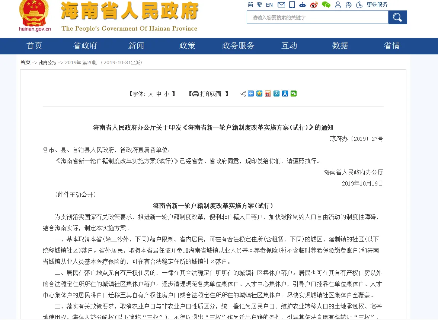This screenshot has height=320, width=438.
Task: Click inside the keyword search input field
Action: point(316,17)
